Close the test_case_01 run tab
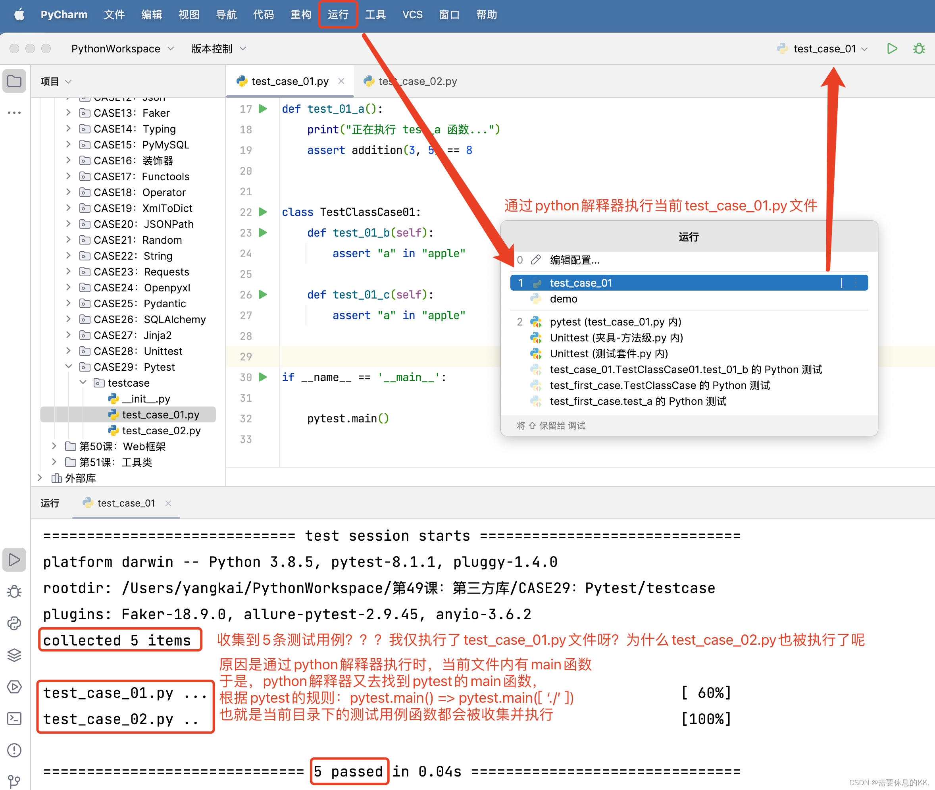This screenshot has width=935, height=790. click(x=168, y=503)
